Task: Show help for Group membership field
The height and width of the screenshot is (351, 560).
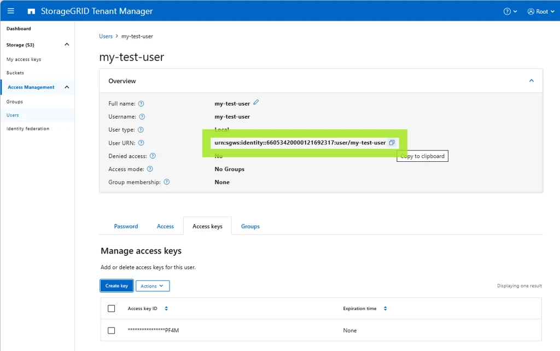Action: [x=167, y=182]
